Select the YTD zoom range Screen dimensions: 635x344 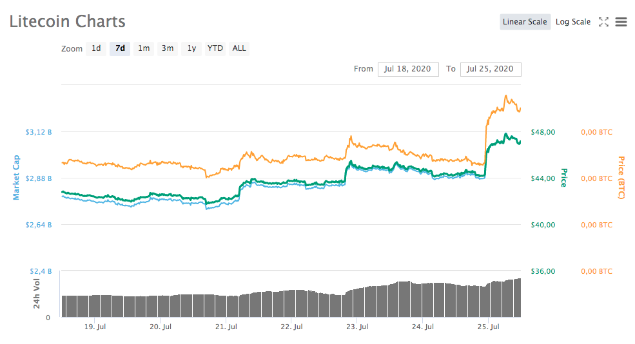pyautogui.click(x=215, y=48)
